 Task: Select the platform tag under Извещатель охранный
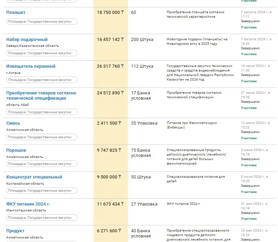point(42,80)
